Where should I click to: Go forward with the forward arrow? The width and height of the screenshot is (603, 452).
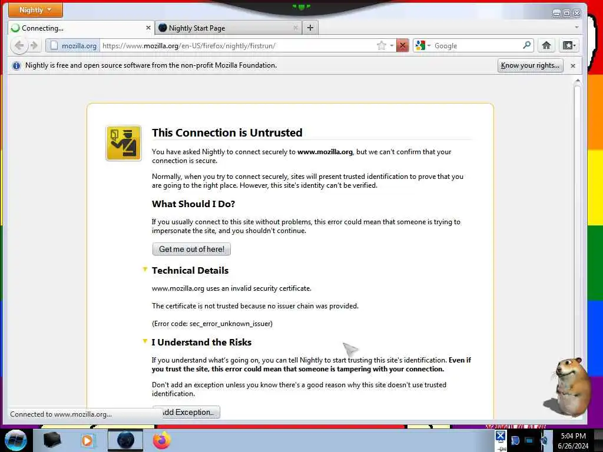click(x=34, y=46)
